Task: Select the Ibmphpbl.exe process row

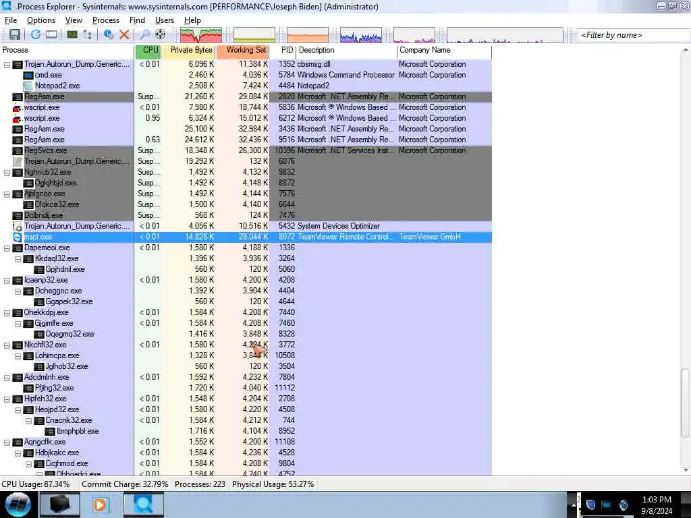Action: coord(246,431)
